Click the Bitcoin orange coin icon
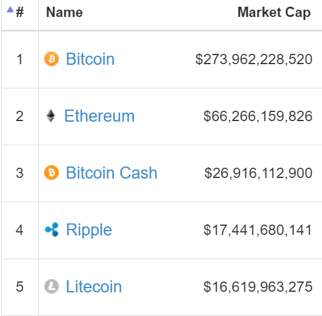 [x=52, y=59]
